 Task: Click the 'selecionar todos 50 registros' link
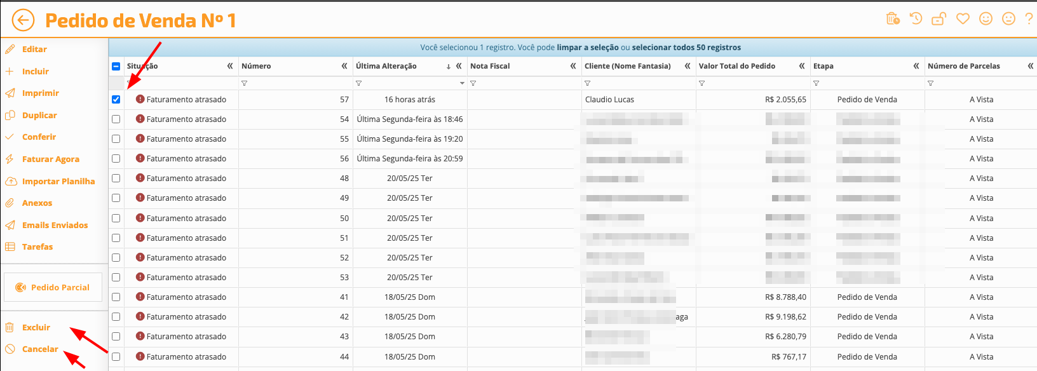click(686, 48)
